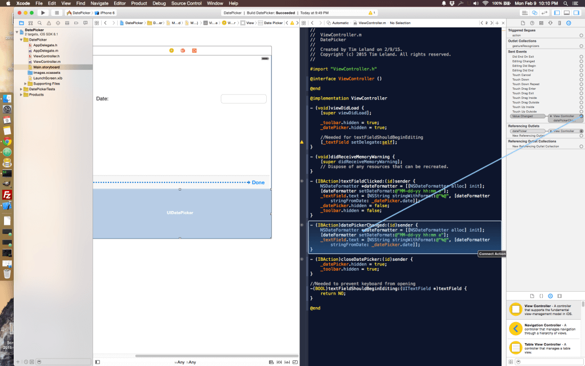Screen dimensions: 585x366
Task: Add an assistant editor with plus button
Action: pyautogui.click(x=497, y=23)
